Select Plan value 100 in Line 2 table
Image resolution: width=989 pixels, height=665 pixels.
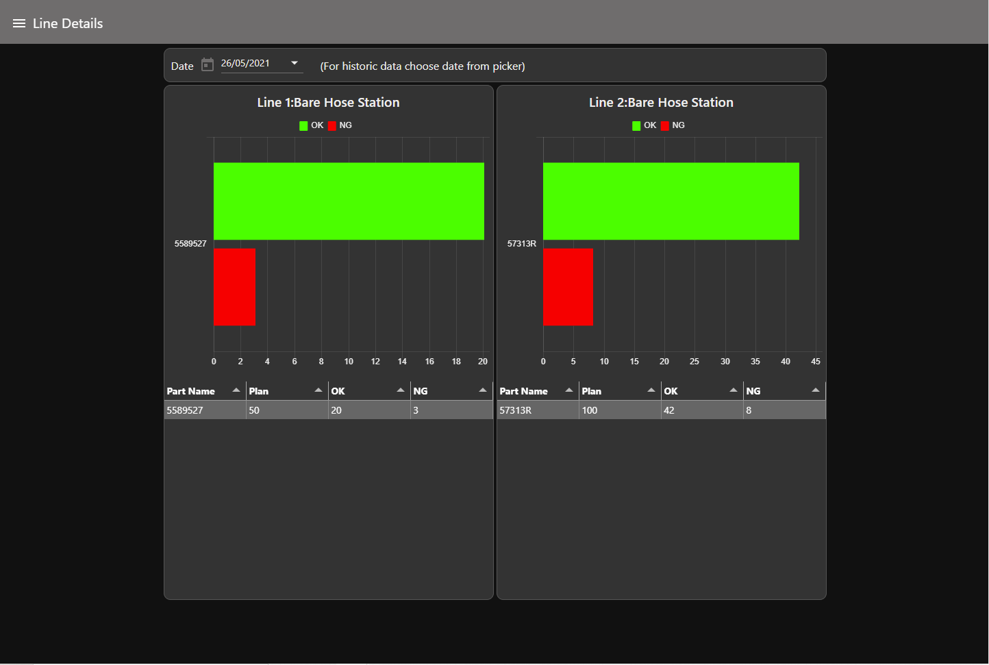pyautogui.click(x=620, y=410)
